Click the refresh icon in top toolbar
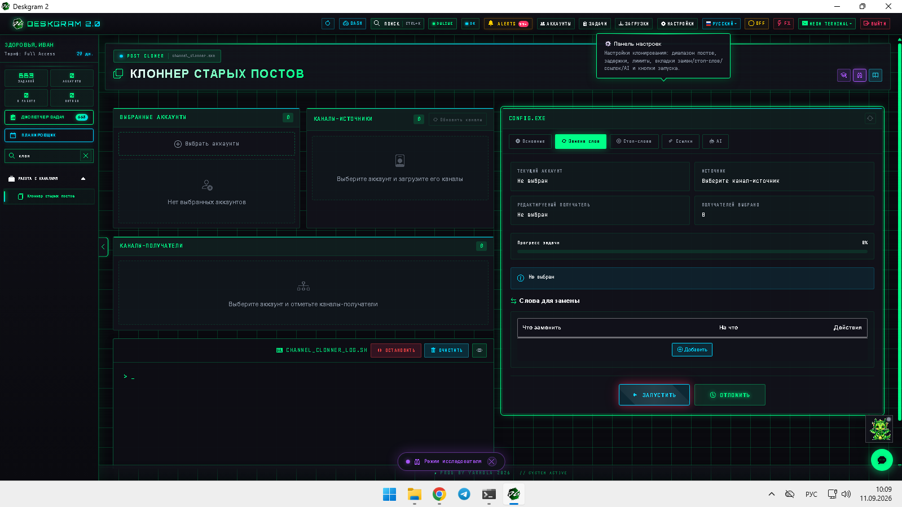 click(x=328, y=24)
